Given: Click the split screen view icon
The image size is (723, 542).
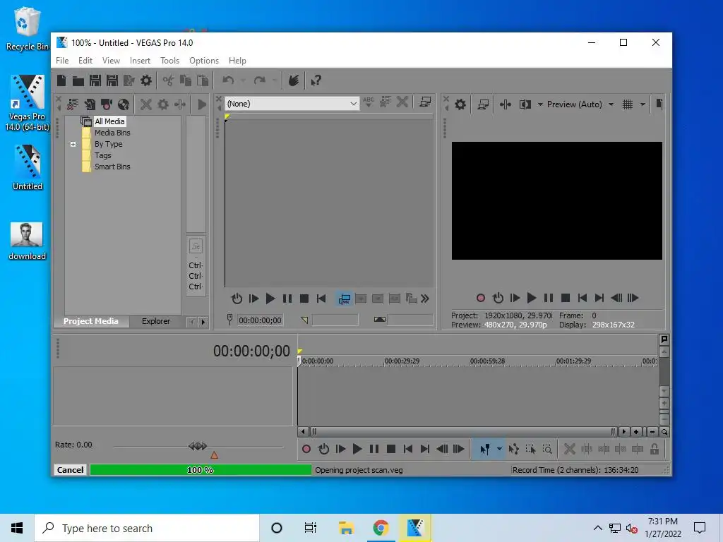Looking at the screenshot, I should click(525, 104).
